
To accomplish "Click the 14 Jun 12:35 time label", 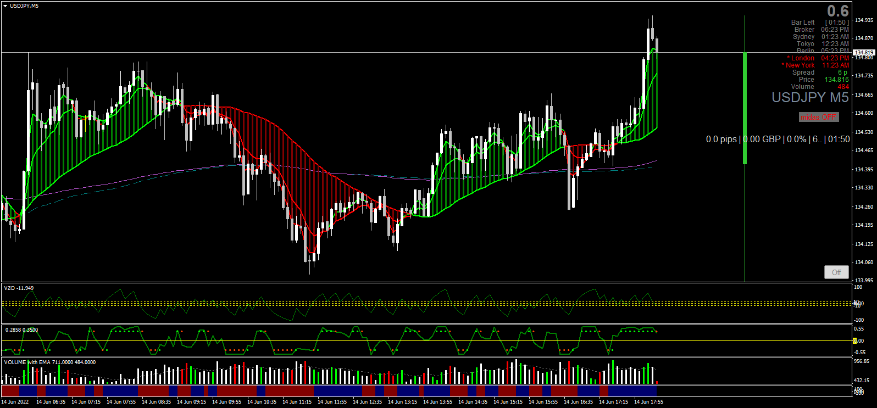I will pos(367,402).
